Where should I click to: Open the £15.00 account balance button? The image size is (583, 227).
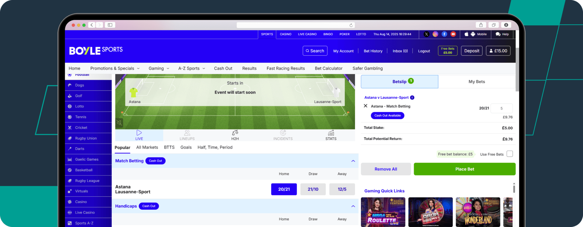click(x=498, y=51)
